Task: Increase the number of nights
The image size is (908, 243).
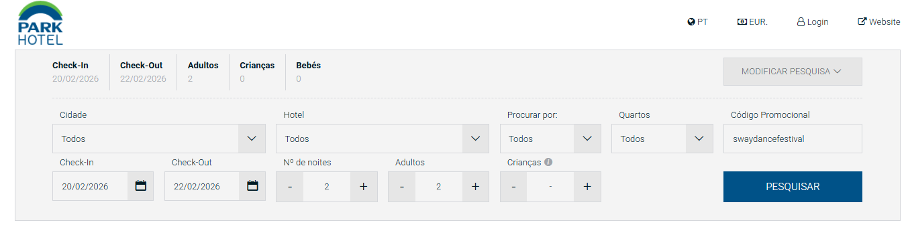Action: [364, 187]
